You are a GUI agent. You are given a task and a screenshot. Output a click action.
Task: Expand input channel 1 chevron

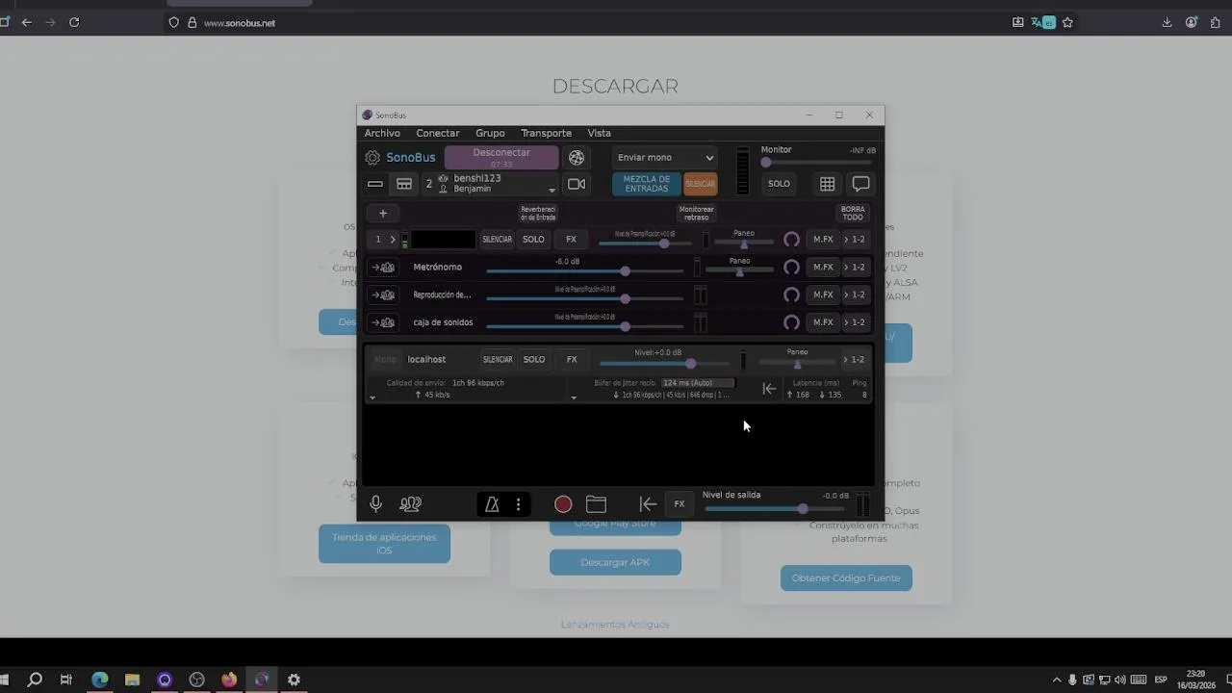coord(392,240)
